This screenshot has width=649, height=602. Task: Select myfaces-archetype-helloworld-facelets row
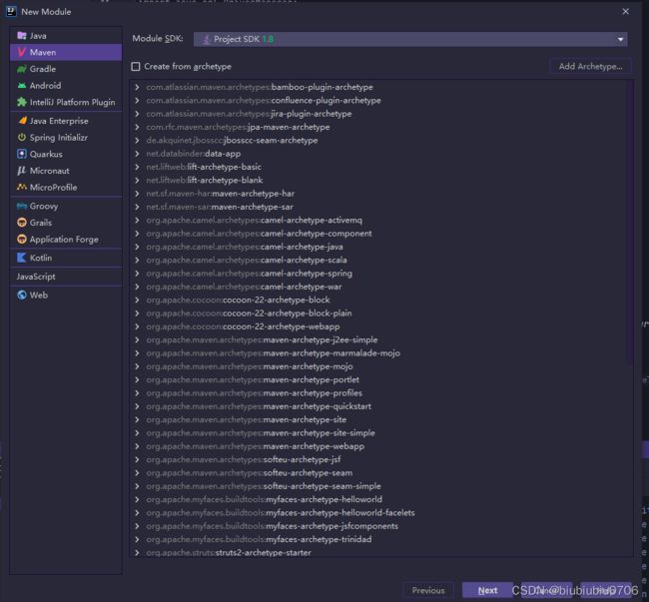381,512
